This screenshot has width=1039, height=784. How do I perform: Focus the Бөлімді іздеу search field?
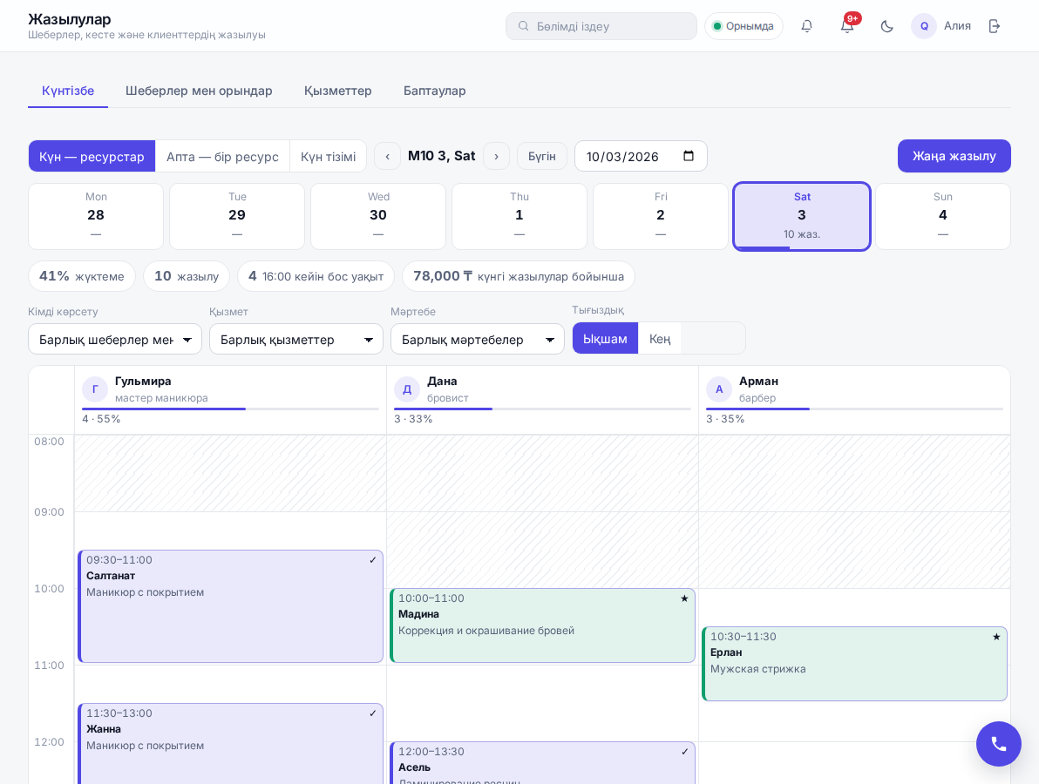601,26
